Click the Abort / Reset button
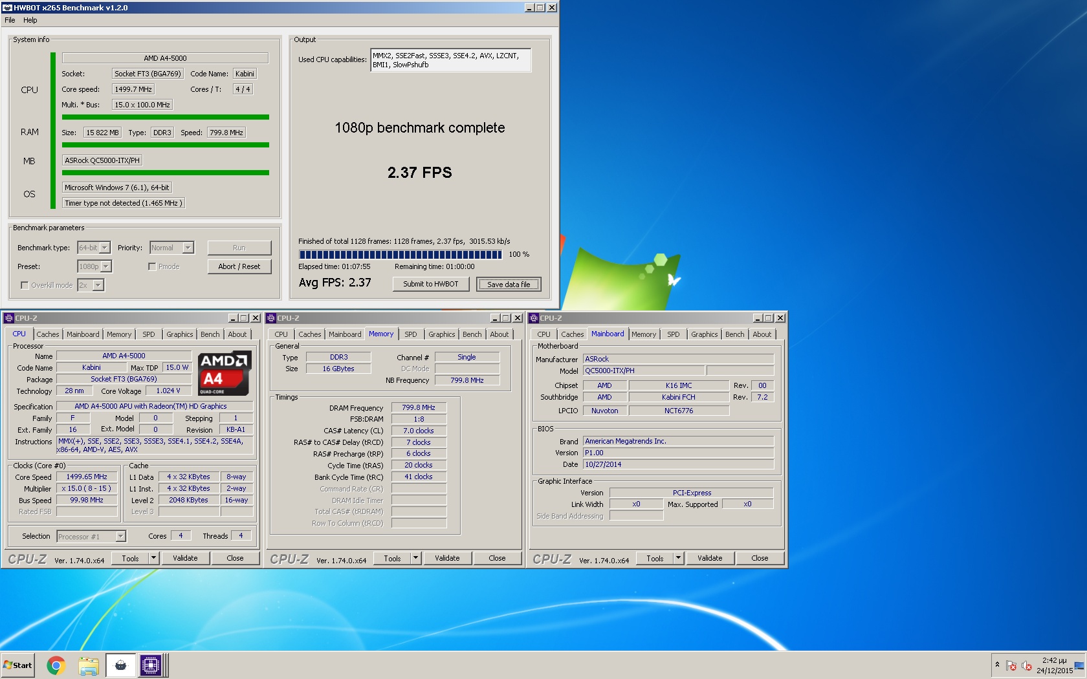Screen dimensions: 1087x679 click(239, 266)
